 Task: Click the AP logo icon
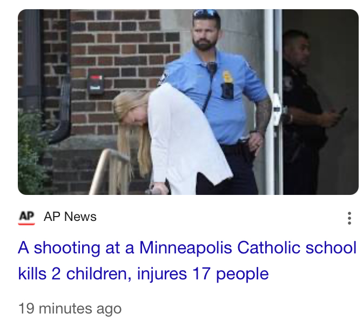click(x=26, y=218)
